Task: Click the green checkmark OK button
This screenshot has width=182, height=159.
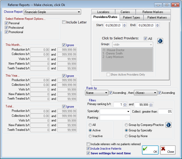Action: pos(150,150)
